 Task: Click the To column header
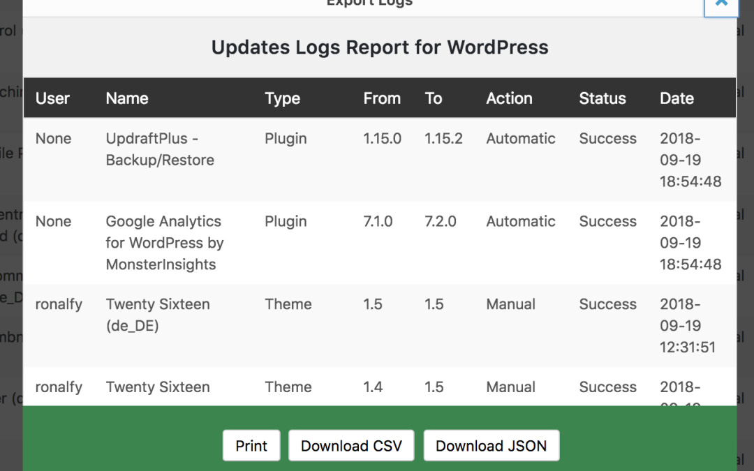(x=434, y=98)
